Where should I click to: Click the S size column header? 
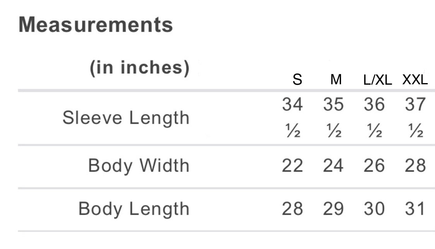coord(297,80)
